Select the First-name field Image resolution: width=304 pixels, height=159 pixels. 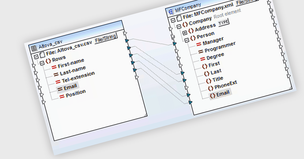[x=71, y=63]
